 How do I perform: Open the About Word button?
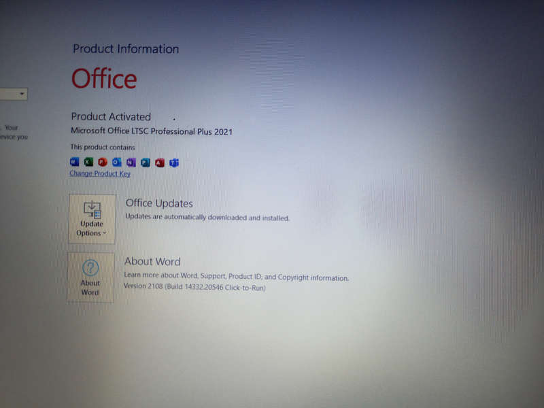pyautogui.click(x=90, y=277)
